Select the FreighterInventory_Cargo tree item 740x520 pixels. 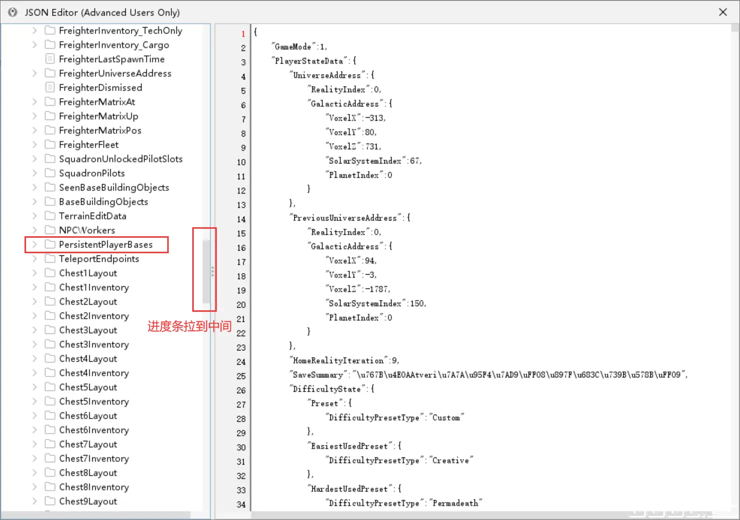tap(114, 45)
